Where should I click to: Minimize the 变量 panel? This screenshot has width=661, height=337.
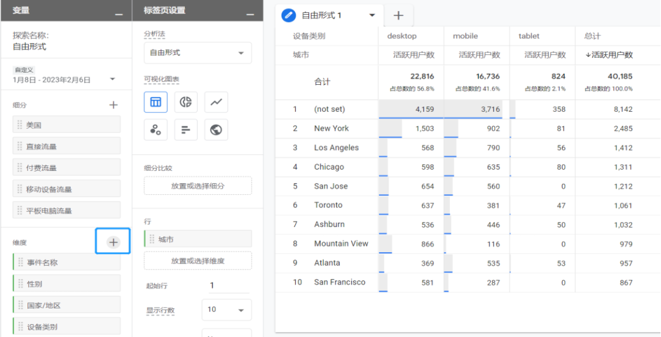(119, 14)
